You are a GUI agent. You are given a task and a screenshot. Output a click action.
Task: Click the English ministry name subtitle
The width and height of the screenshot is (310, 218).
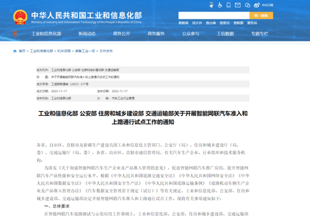coord(86,22)
